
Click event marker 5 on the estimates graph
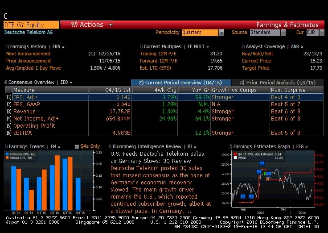[x=262, y=163]
